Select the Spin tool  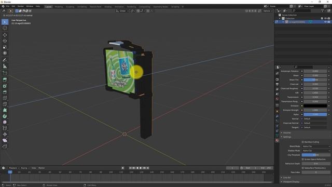tap(5, 116)
